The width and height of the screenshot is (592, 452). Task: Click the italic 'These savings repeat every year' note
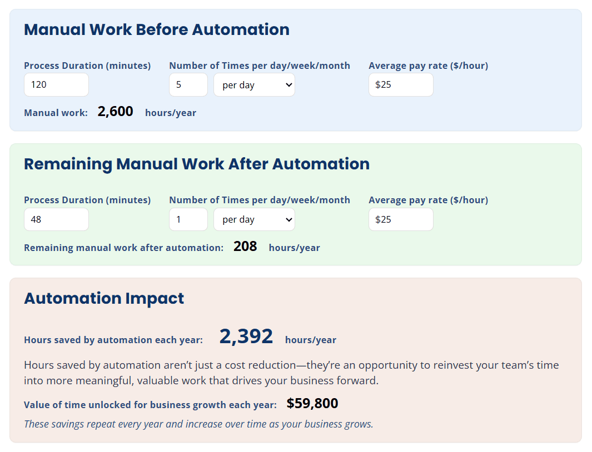[x=198, y=424]
